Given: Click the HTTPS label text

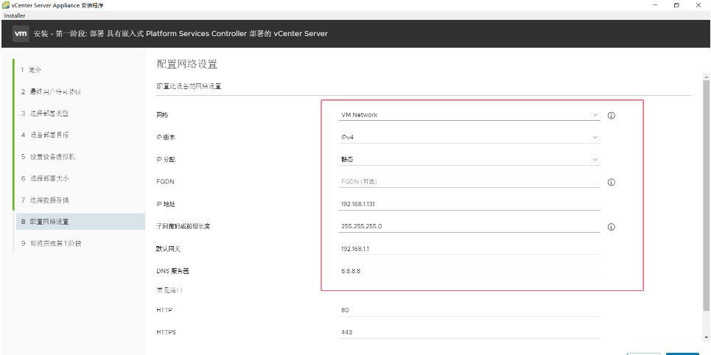Looking at the screenshot, I should pos(166,332).
